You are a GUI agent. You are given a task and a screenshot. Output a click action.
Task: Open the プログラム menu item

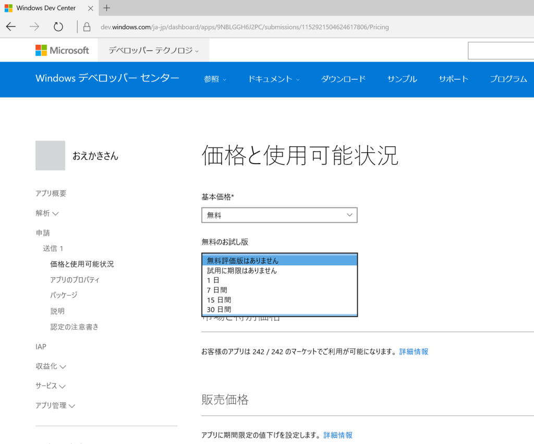point(508,79)
